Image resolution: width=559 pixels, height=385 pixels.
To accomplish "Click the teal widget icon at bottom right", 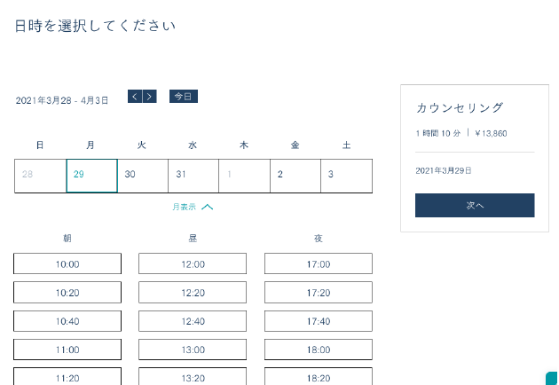I will tap(551, 378).
